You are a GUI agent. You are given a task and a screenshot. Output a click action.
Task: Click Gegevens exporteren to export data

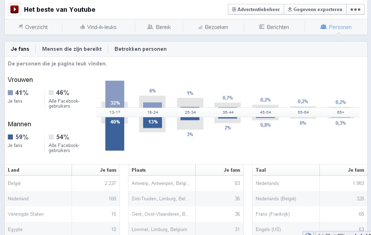[x=315, y=9]
